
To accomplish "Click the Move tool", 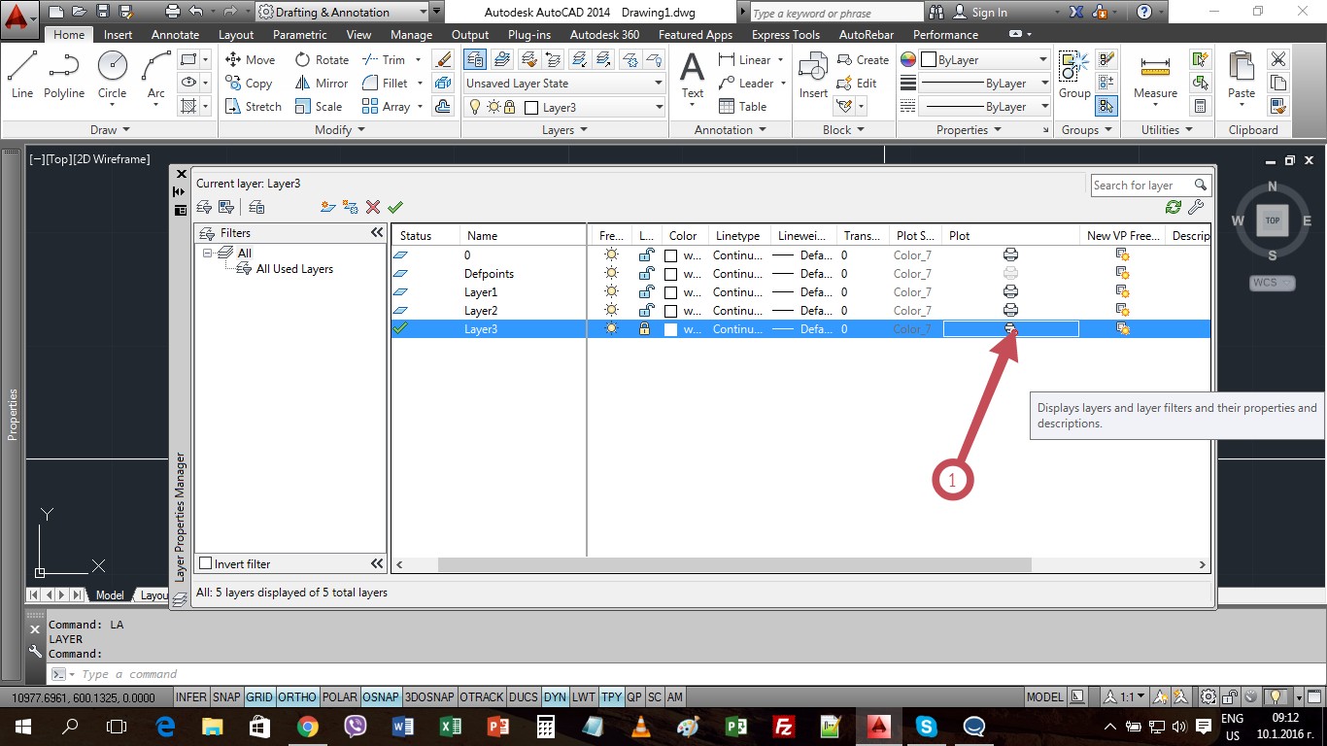I will point(251,59).
